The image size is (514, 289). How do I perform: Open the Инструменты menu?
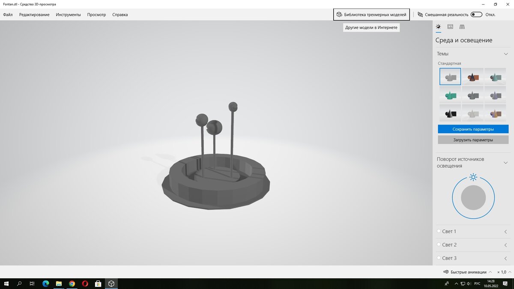click(68, 15)
